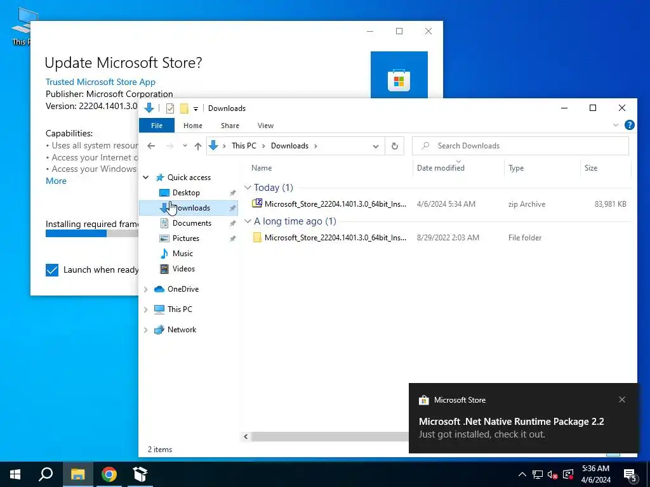This screenshot has height=487, width=650.
Task: Dismiss the Microsoft Store notification
Action: pos(622,399)
